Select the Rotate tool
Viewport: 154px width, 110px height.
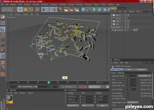[x=31, y=9]
